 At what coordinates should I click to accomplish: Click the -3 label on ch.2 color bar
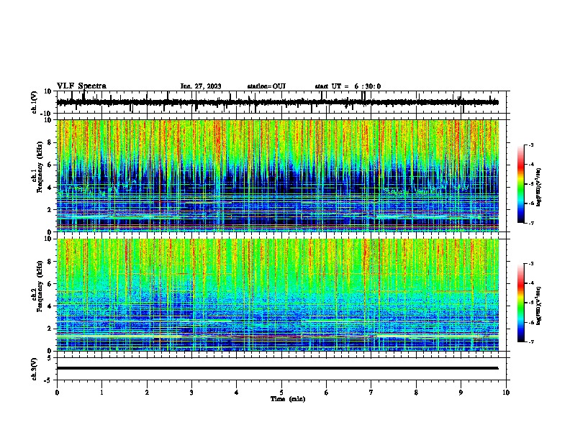click(x=531, y=264)
